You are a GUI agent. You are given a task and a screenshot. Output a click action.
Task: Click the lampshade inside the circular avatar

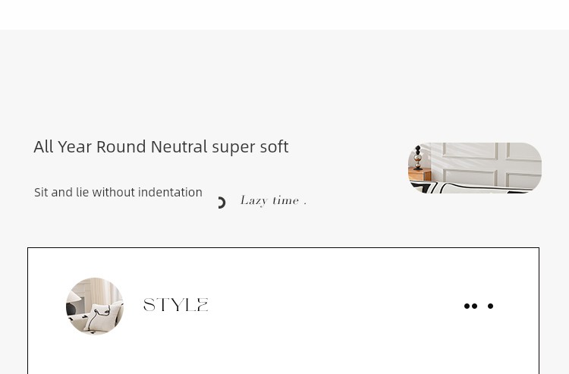tap(74, 297)
